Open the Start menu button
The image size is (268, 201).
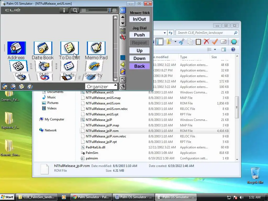coord(7,197)
